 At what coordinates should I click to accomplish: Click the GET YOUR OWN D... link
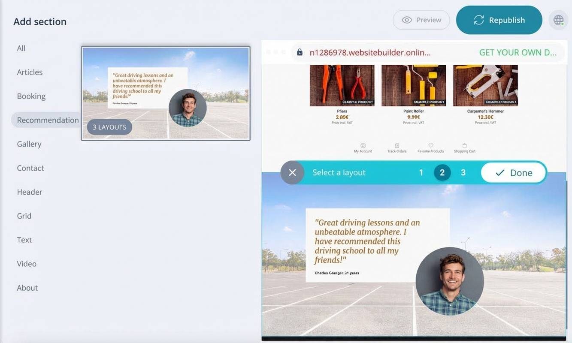pos(518,52)
